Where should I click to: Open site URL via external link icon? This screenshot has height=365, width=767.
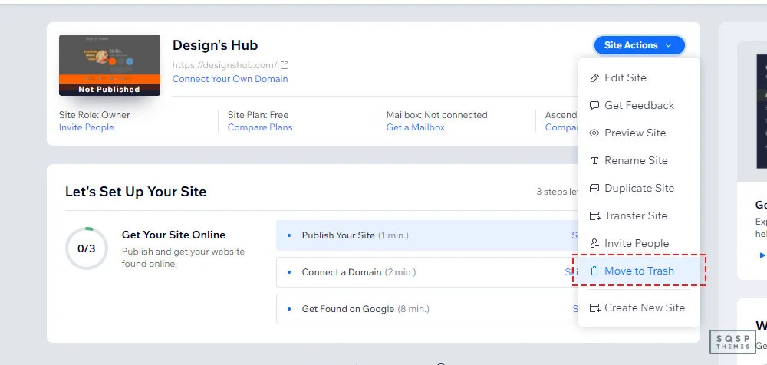285,65
